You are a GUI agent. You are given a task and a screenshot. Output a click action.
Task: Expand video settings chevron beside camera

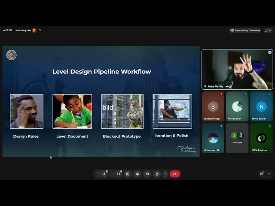coord(113,174)
